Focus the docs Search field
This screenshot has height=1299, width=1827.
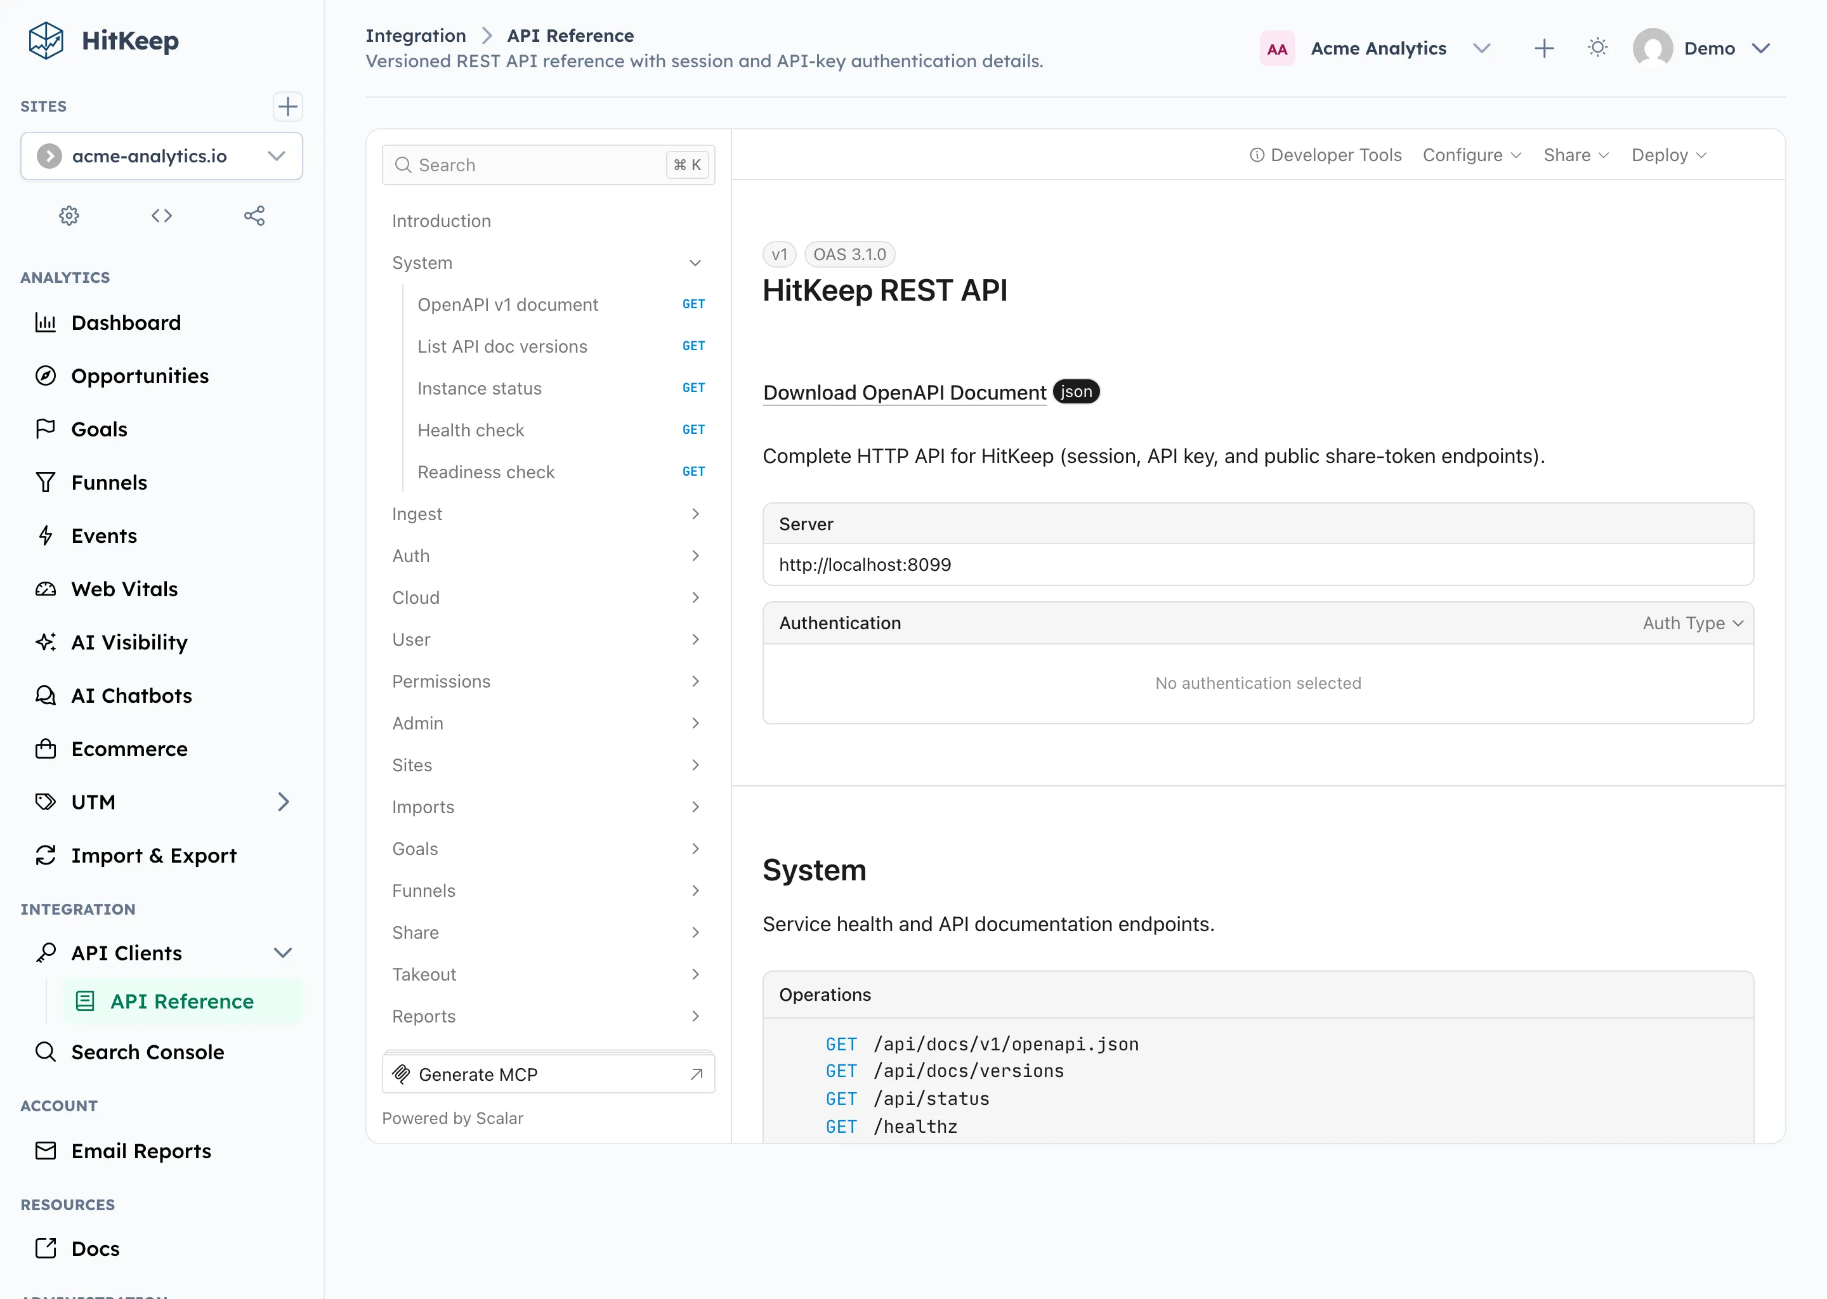pos(548,165)
